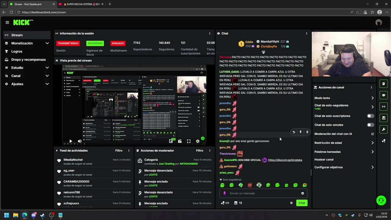391x220 pixels.
Task: Open the document panel icon in right sidebar
Action: (384, 84)
